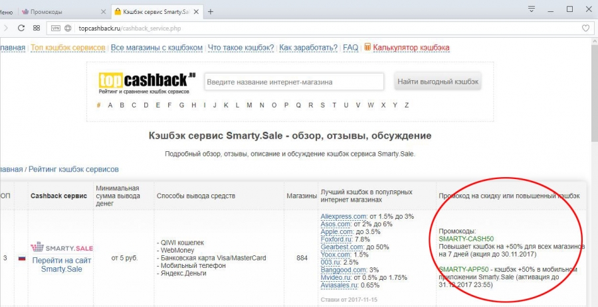Click the Smarty.Sale logo image
598x307 pixels.
(x=61, y=247)
